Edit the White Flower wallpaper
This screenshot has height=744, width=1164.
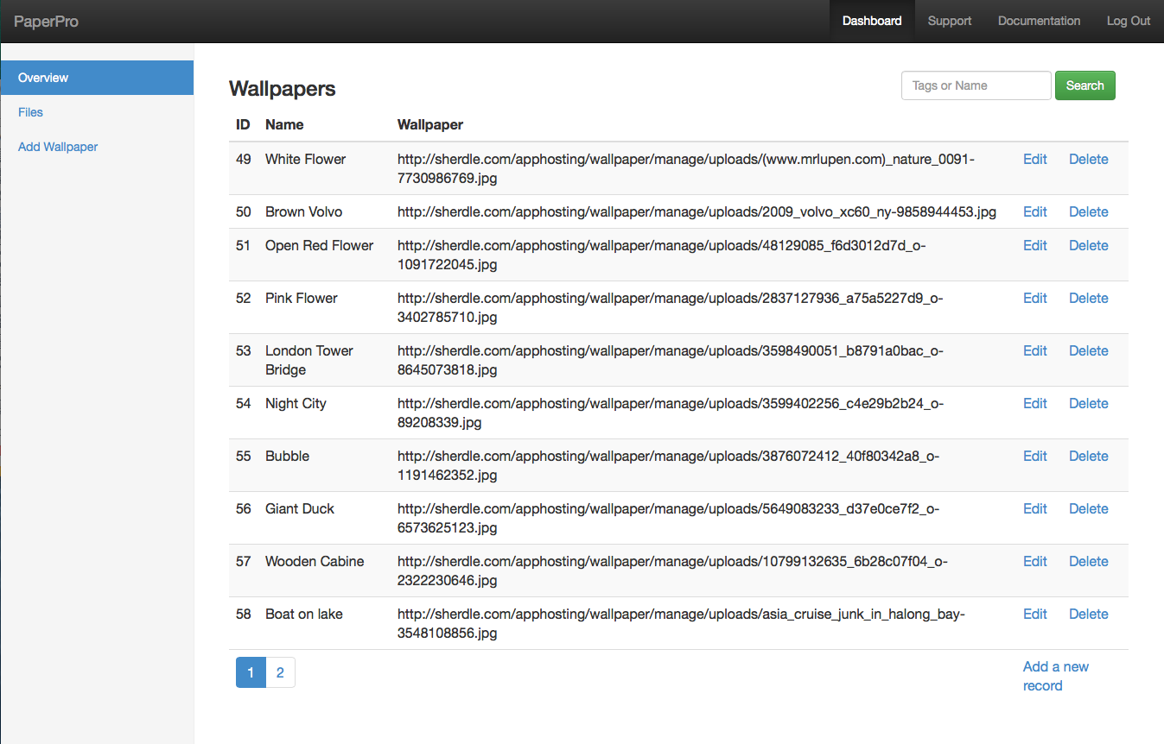tap(1034, 159)
